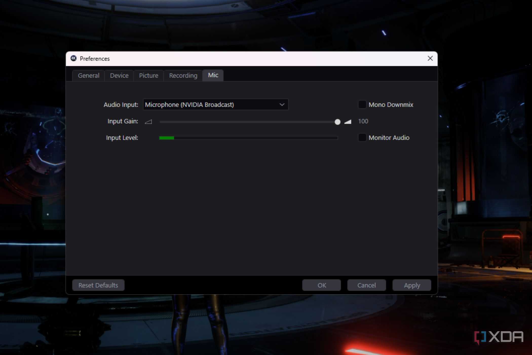Open the Audio Input dropdown
The width and height of the screenshot is (532, 355).
pyautogui.click(x=216, y=104)
